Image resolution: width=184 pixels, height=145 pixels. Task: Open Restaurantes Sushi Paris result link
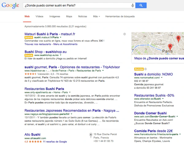tap(44, 89)
